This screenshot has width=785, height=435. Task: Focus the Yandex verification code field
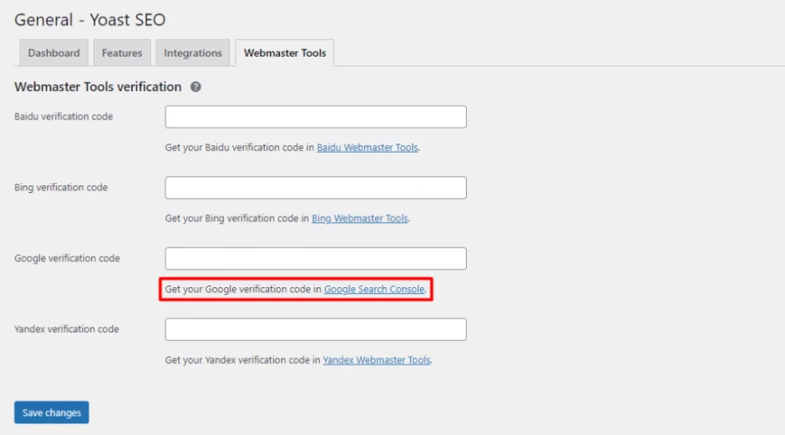pos(316,329)
